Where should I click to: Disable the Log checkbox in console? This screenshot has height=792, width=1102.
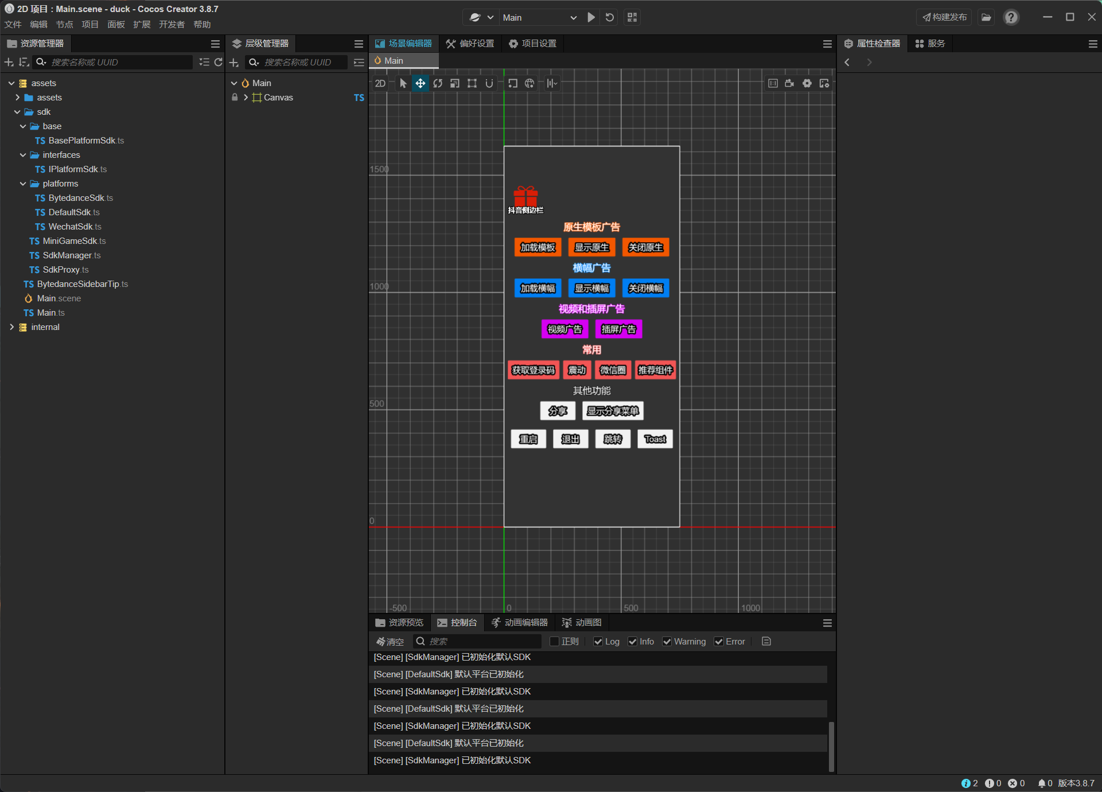598,642
